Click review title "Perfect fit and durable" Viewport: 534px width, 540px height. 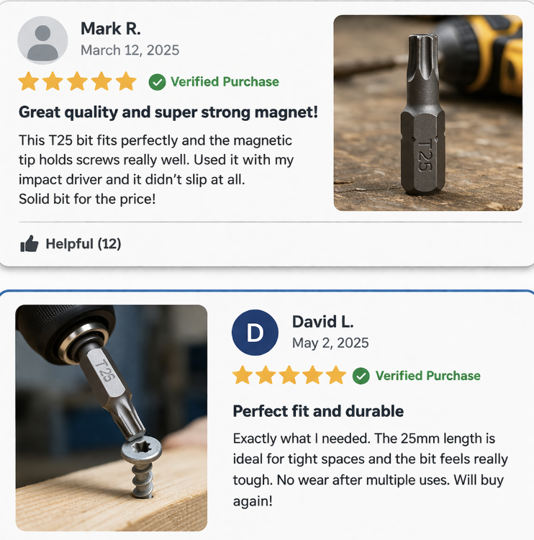click(x=318, y=411)
